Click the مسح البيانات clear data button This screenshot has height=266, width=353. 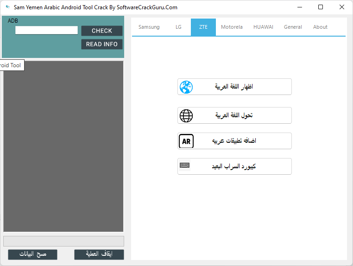32,254
